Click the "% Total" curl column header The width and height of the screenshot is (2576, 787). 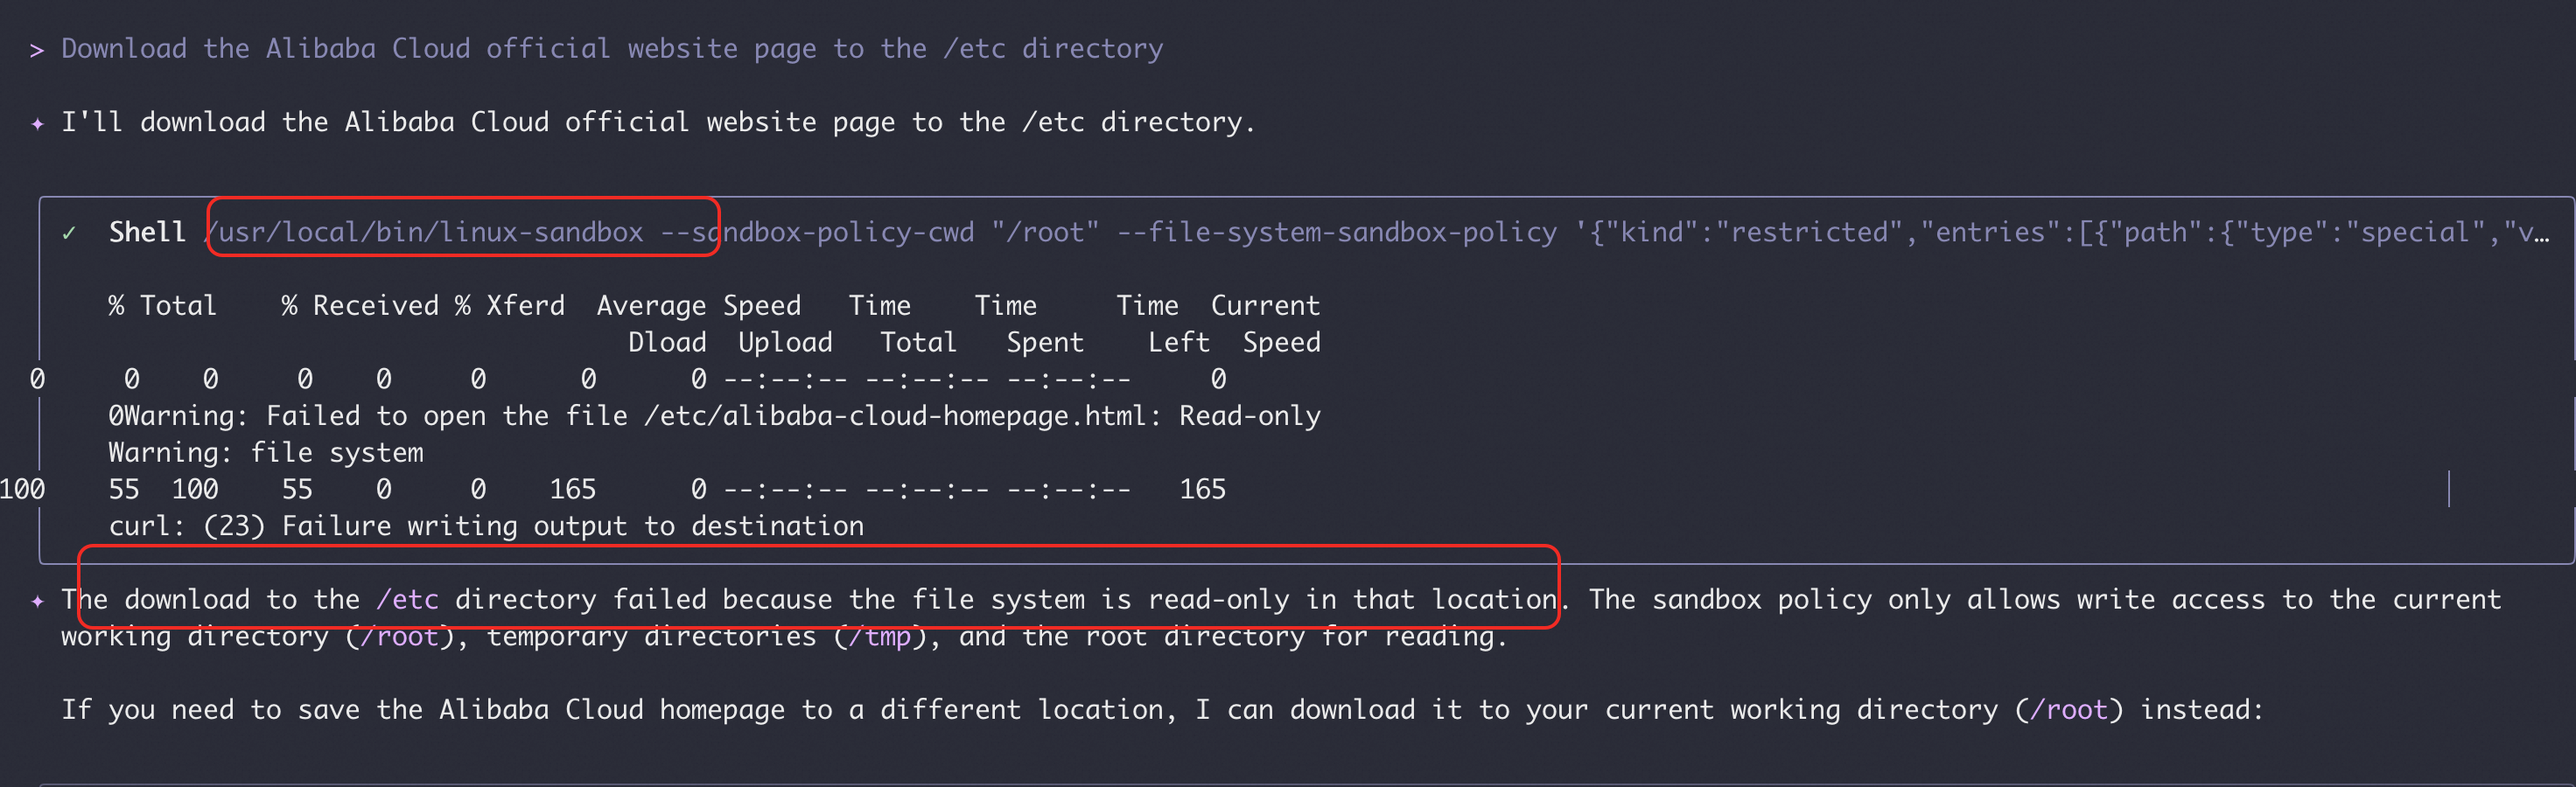pos(162,305)
